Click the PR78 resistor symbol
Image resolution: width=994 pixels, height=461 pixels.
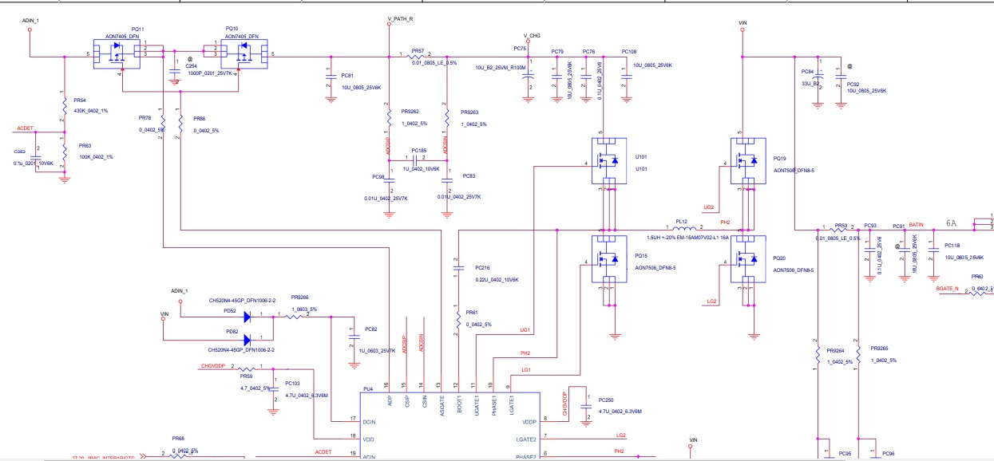click(x=162, y=123)
